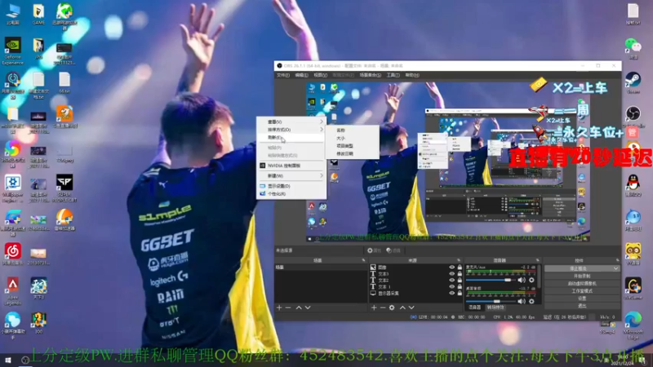
Task: Add a new scene with the plus button
Action: [279, 307]
